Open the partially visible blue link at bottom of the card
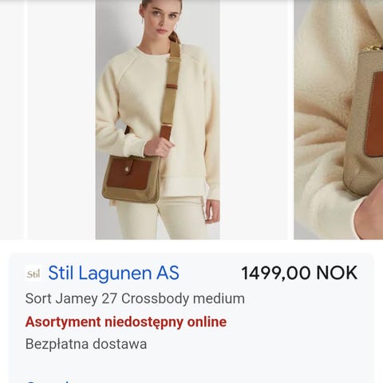 click(48, 381)
